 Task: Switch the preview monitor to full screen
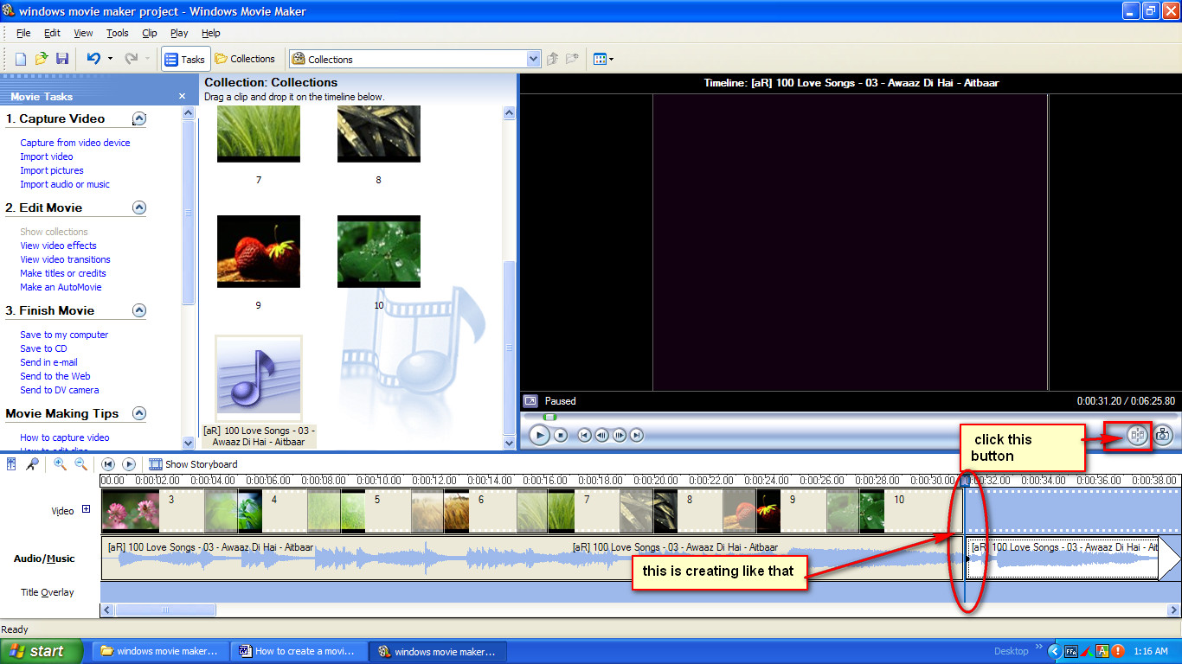coord(530,401)
